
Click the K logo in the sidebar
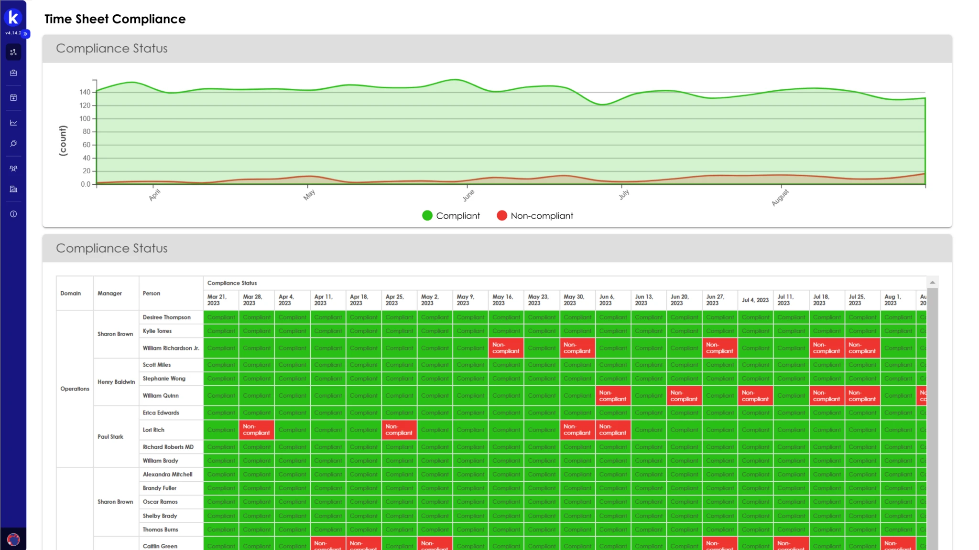(x=13, y=18)
